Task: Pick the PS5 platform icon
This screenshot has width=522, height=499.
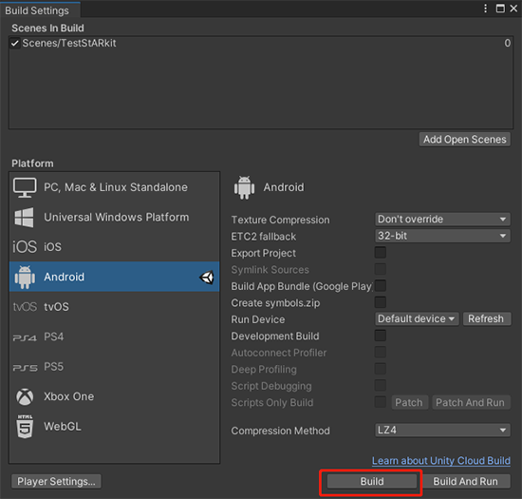Action: pyautogui.click(x=25, y=368)
